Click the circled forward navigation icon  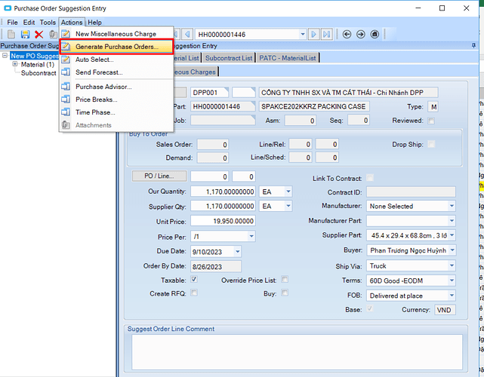pos(360,34)
